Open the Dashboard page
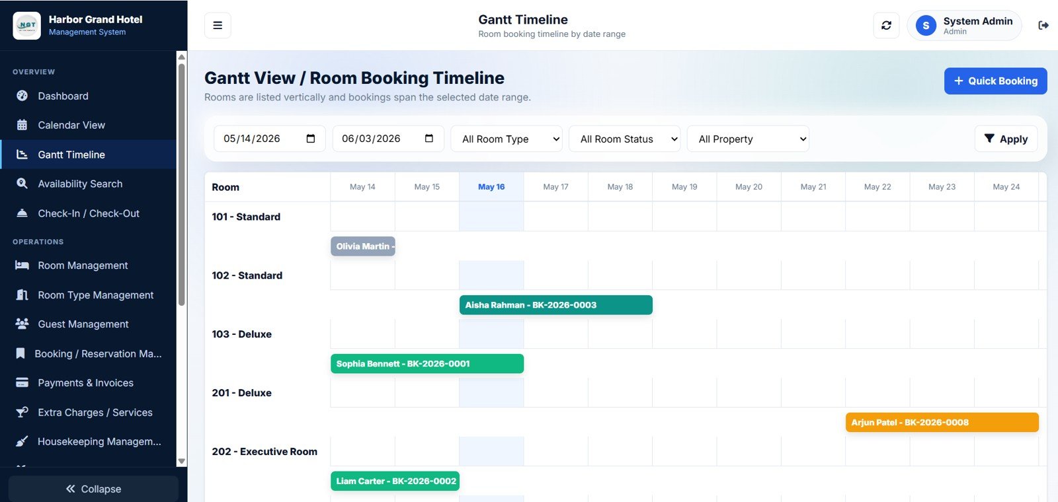 click(x=88, y=96)
